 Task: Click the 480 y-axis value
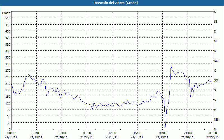8,25
